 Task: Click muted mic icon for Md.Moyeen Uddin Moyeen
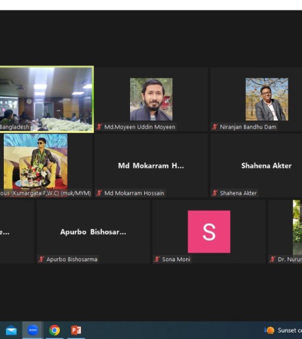[99, 127]
